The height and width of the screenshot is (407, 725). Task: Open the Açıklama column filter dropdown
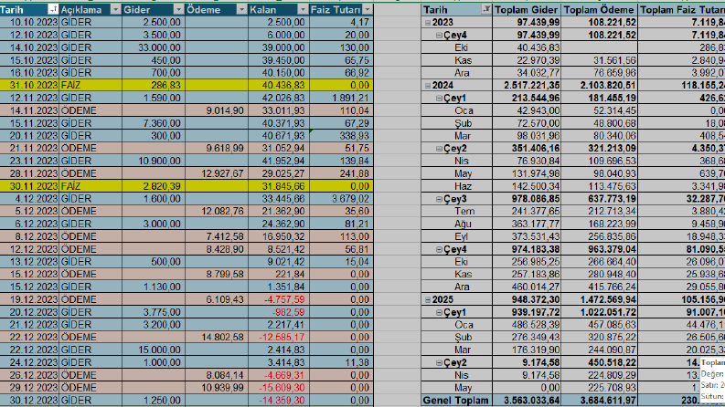click(x=115, y=10)
